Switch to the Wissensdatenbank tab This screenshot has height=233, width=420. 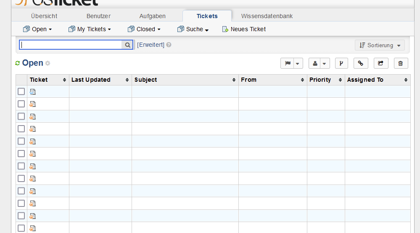267,16
